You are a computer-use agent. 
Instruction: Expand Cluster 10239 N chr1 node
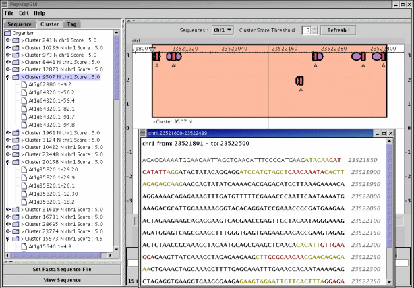point(8,48)
